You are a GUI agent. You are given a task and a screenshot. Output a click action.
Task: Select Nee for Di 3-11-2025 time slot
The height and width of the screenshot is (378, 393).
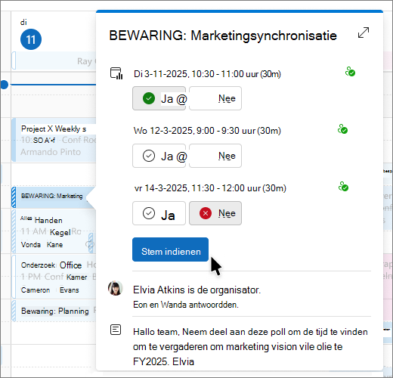215,98
